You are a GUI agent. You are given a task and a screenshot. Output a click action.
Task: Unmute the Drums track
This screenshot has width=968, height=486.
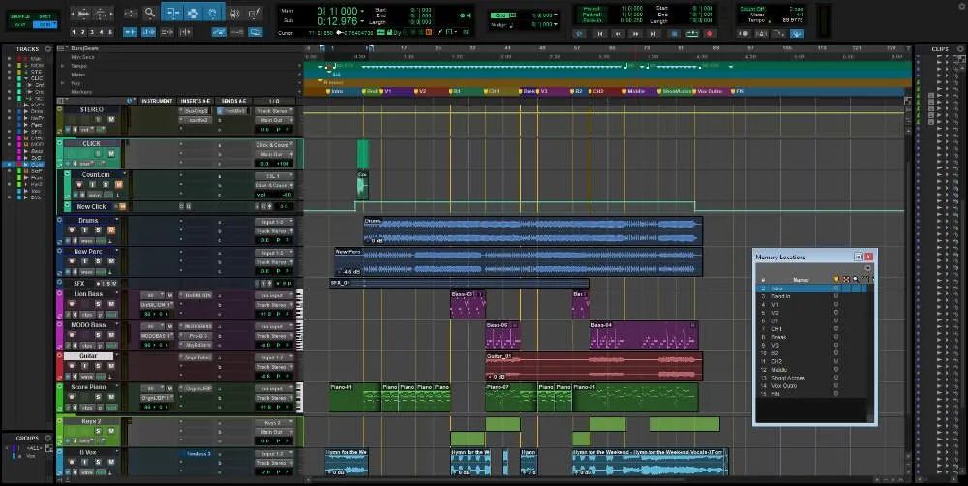[111, 230]
